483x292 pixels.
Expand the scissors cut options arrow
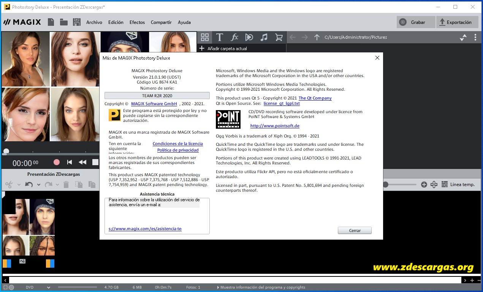[19, 185]
